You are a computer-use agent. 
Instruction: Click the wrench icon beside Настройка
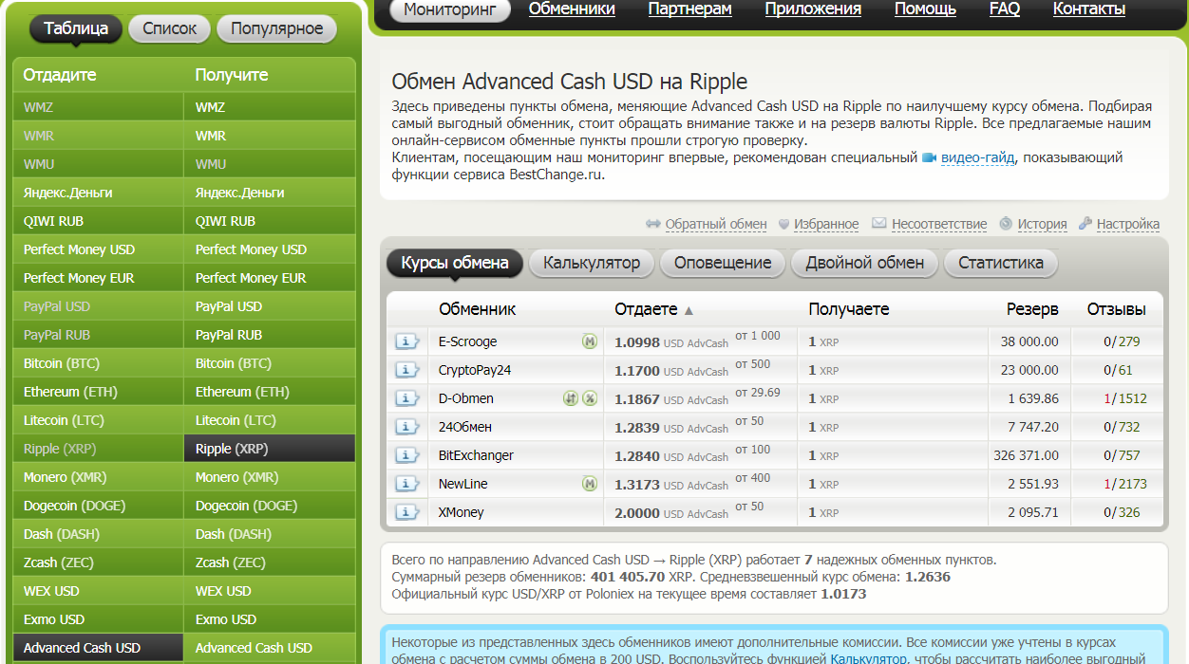coord(1085,224)
